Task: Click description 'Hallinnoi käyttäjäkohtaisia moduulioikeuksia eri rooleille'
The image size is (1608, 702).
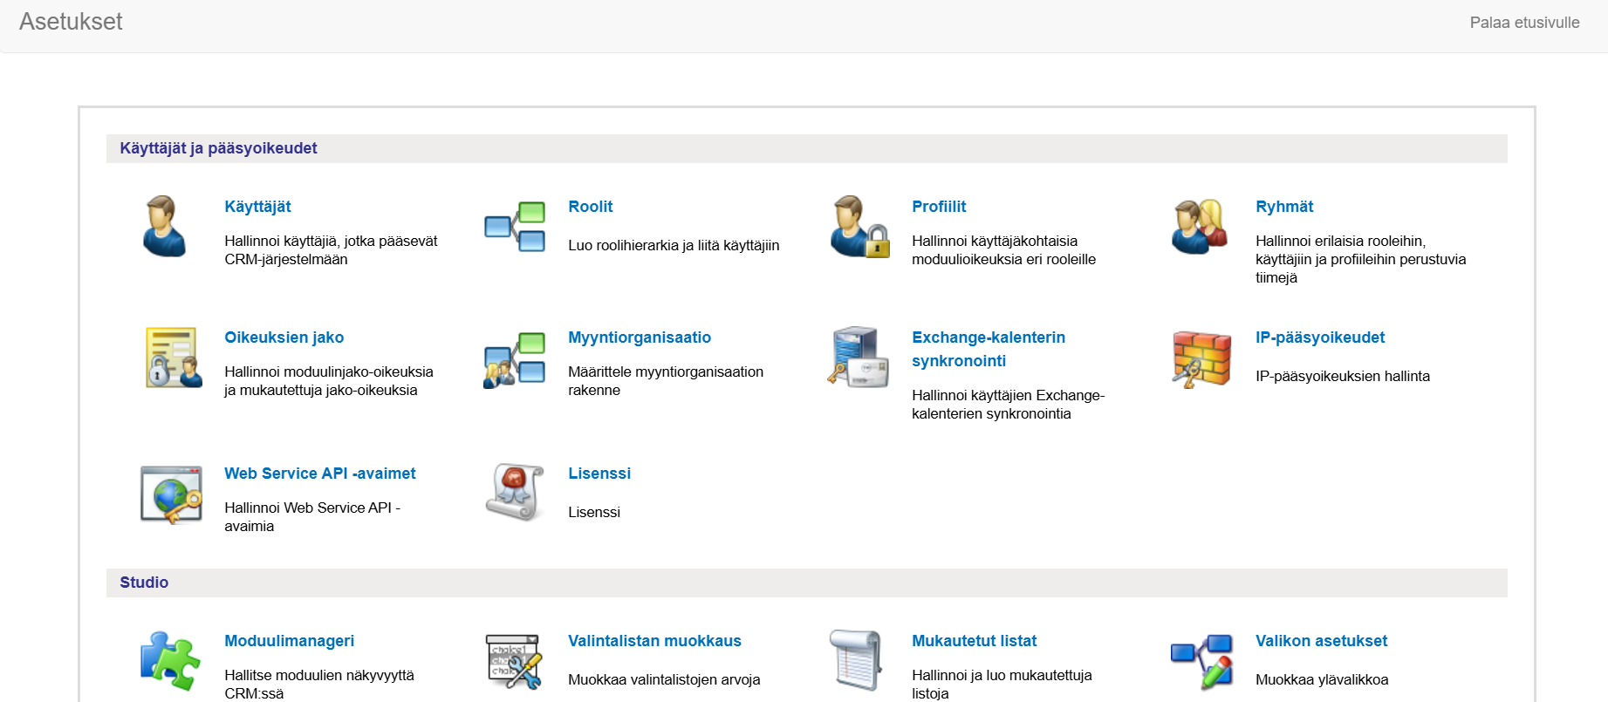Action: [x=1003, y=250]
